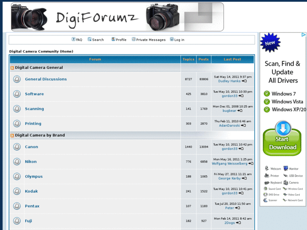The width and height of the screenshot is (307, 230).
Task: Click the folder icon beside Pentax
Action: [x=17, y=206]
